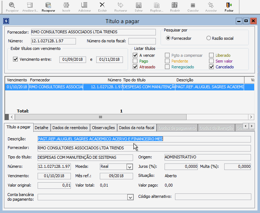Screen dimensions: 260x213
Task: Select the Razão social radio button
Action: [209, 38]
